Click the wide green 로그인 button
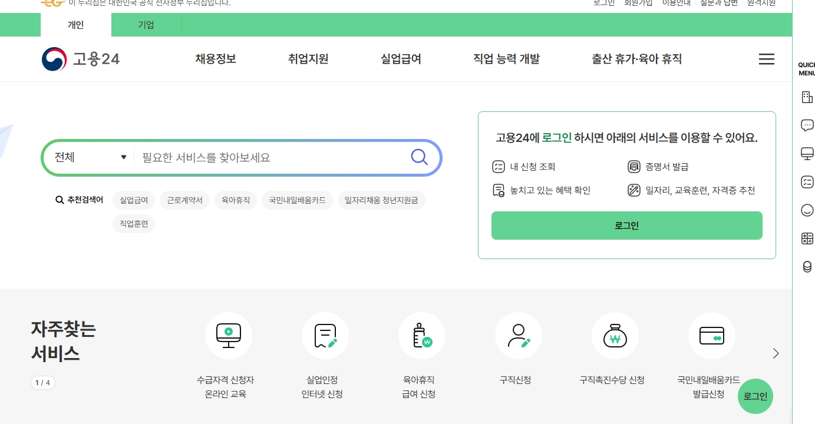Screen dimensions: 815x424 point(627,226)
